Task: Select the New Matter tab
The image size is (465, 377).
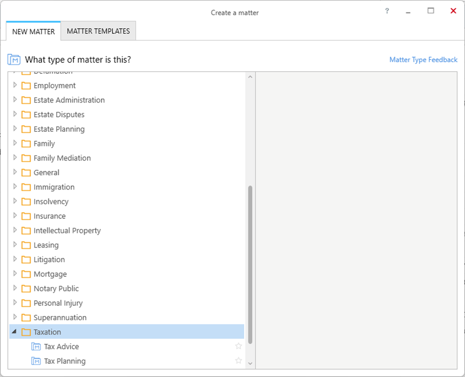Action: pyautogui.click(x=33, y=32)
